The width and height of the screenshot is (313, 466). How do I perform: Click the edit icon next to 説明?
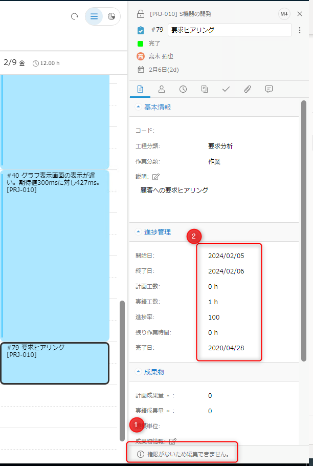coord(156,177)
